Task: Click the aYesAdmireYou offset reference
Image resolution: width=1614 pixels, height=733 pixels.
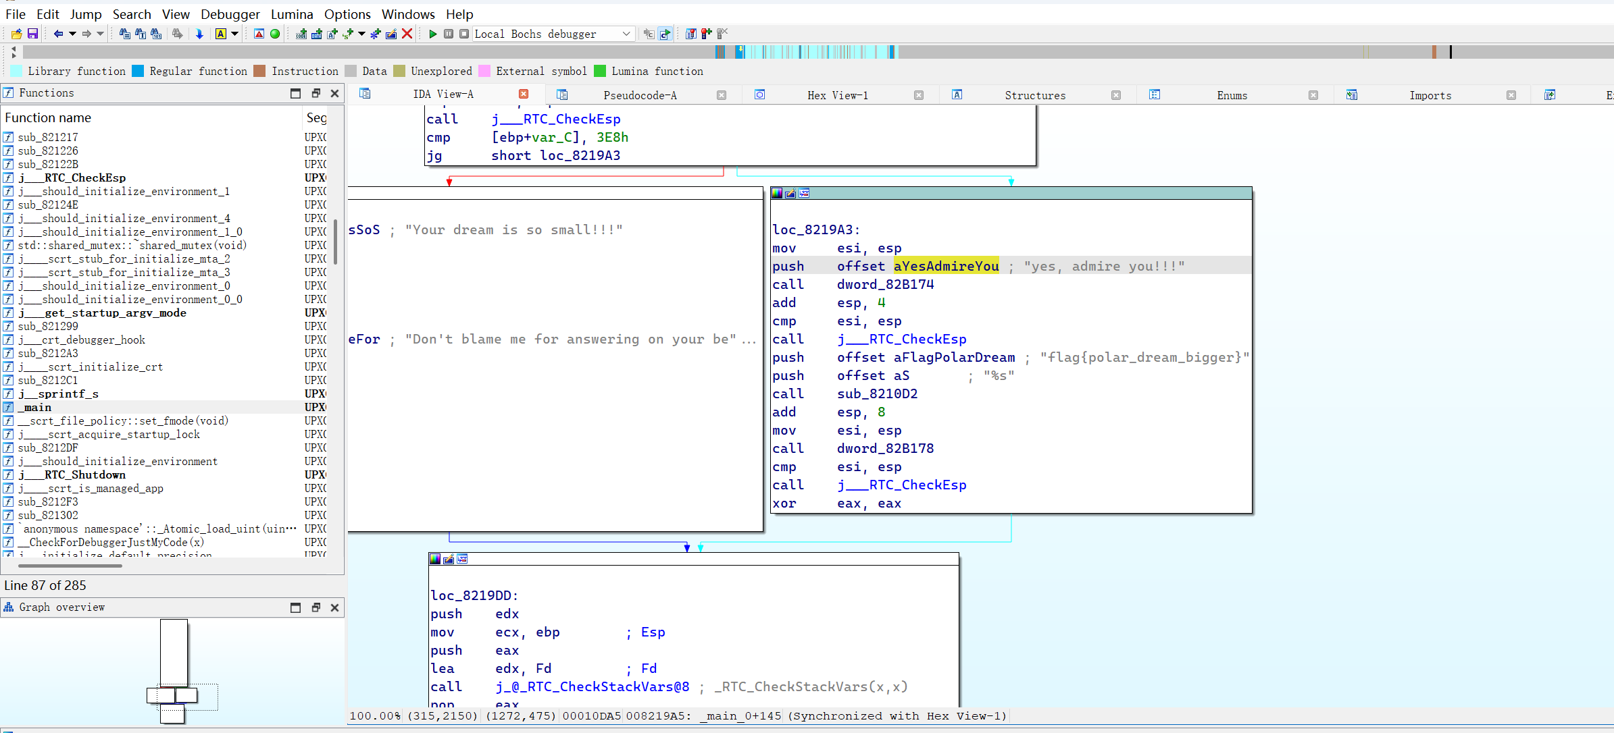Action: (x=946, y=266)
